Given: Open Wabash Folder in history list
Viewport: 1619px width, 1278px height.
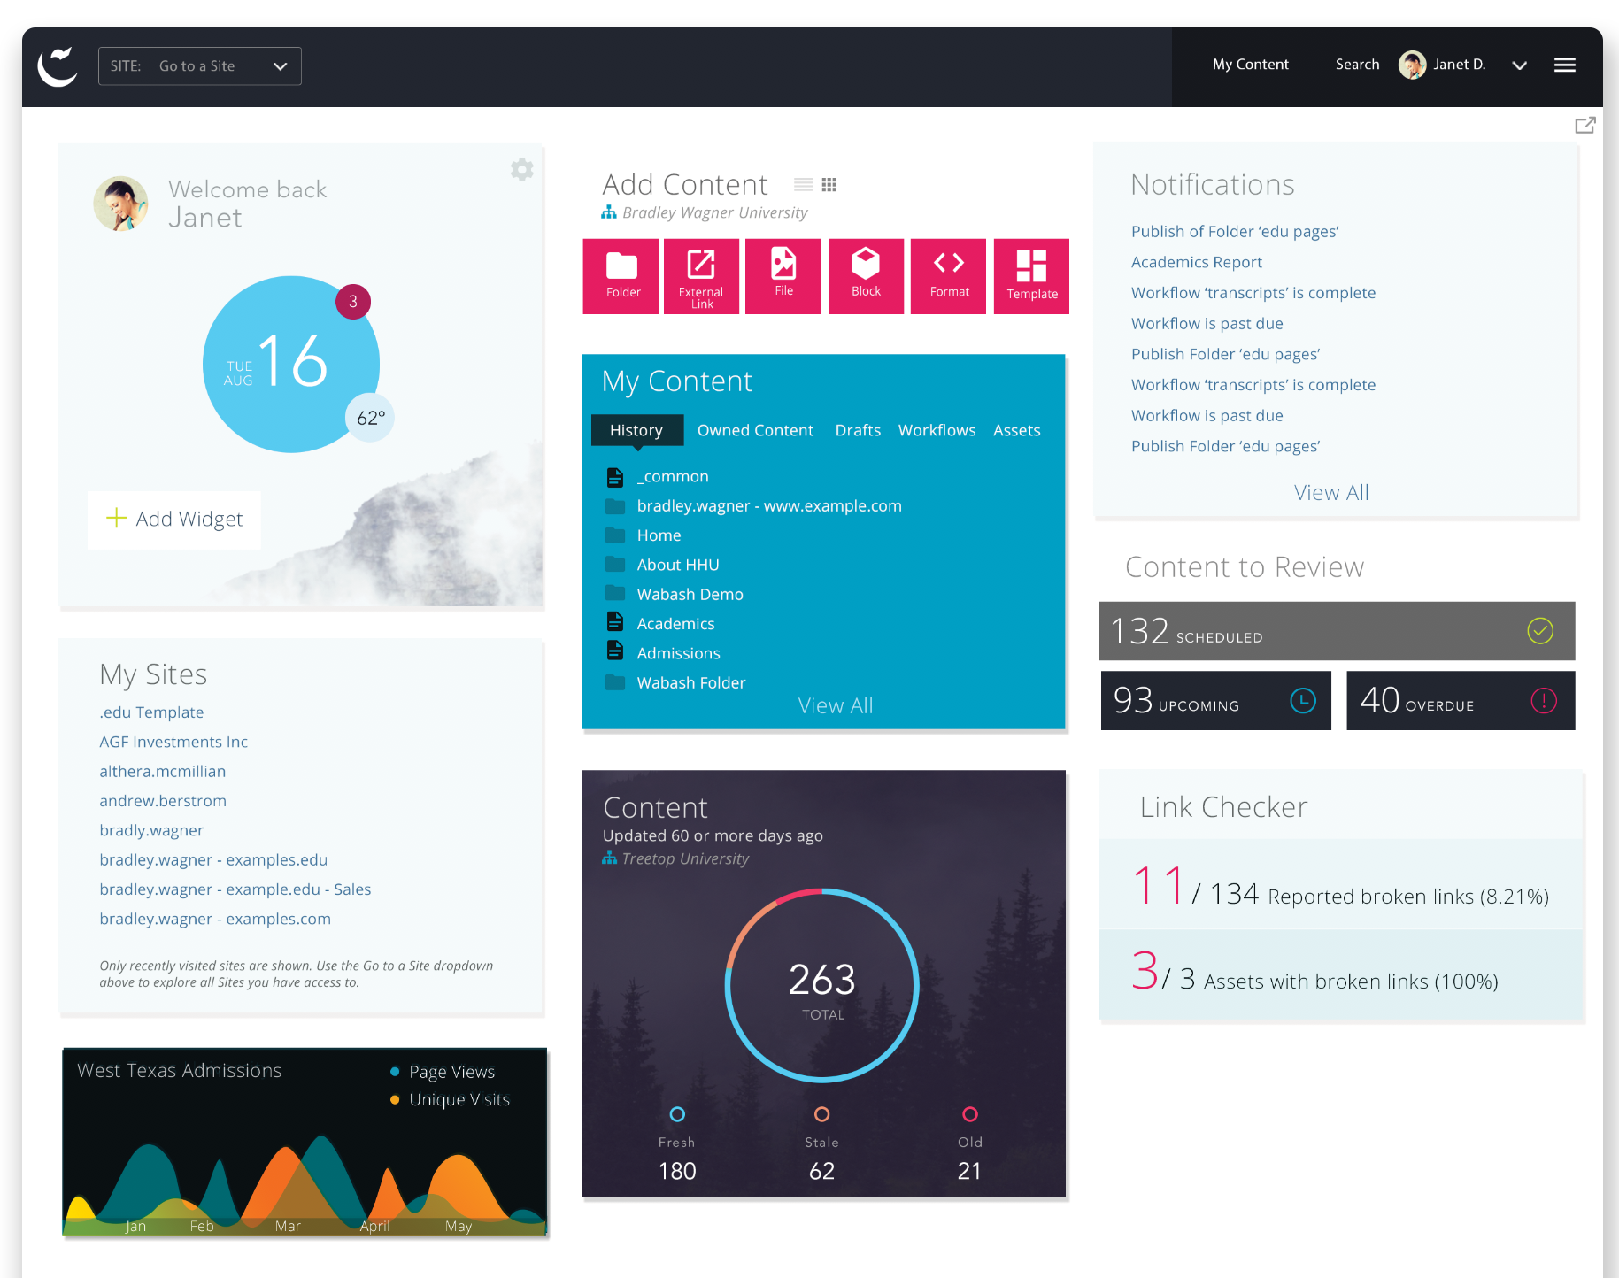Looking at the screenshot, I should coord(690,683).
